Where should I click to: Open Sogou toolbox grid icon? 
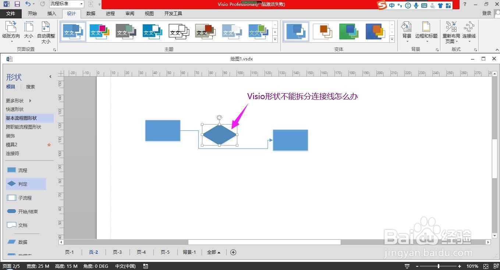448,5
